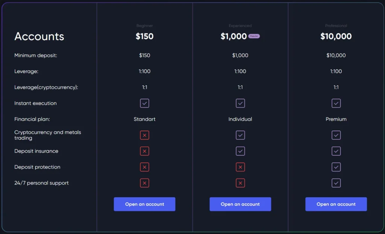Select the Beginner $150 plan heading
The height and width of the screenshot is (234, 385).
[144, 36]
